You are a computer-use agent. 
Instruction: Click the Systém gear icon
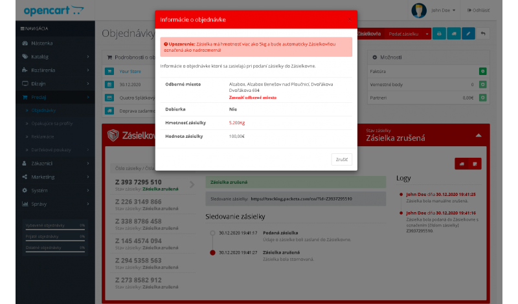click(x=25, y=190)
